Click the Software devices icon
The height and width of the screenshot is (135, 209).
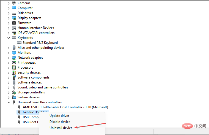[14, 82]
